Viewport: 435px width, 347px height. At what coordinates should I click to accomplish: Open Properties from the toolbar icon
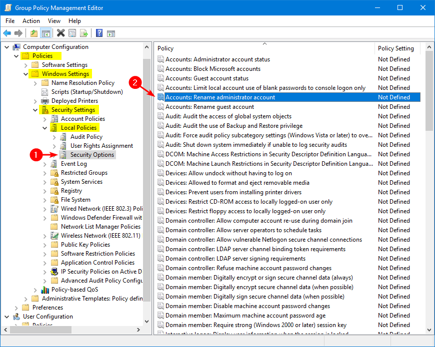(72, 33)
